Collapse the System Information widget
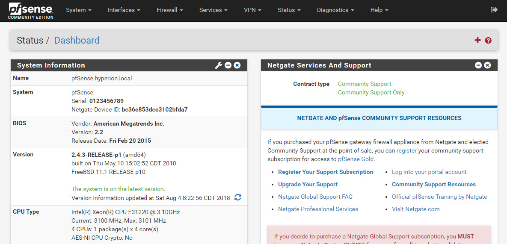The height and width of the screenshot is (244, 507). point(228,65)
